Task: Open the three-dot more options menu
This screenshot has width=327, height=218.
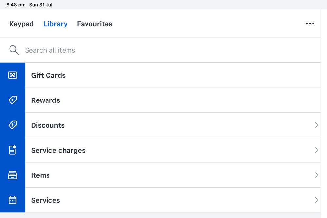Action: (310, 24)
